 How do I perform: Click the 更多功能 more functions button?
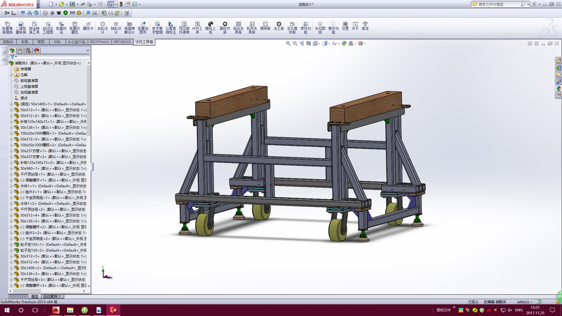tap(333, 28)
